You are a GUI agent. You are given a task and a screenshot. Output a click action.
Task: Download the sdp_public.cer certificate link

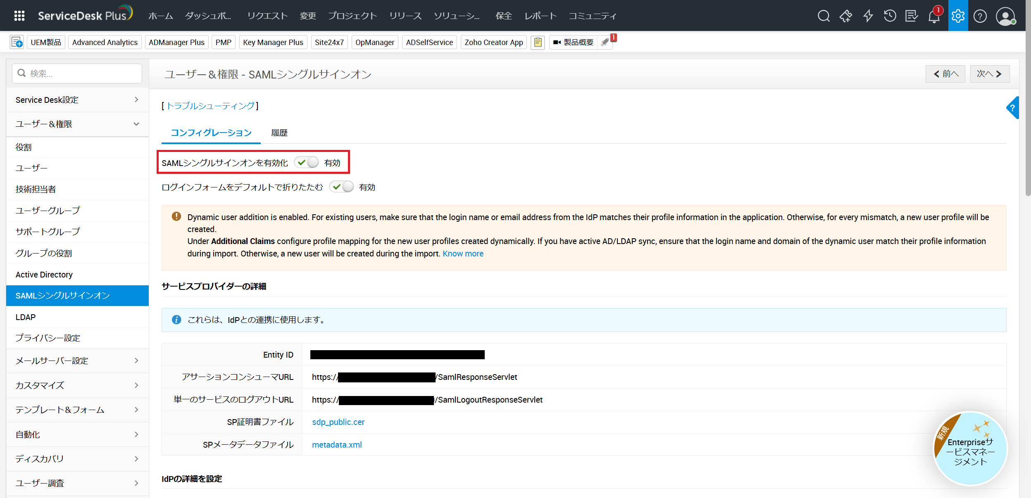click(x=338, y=422)
